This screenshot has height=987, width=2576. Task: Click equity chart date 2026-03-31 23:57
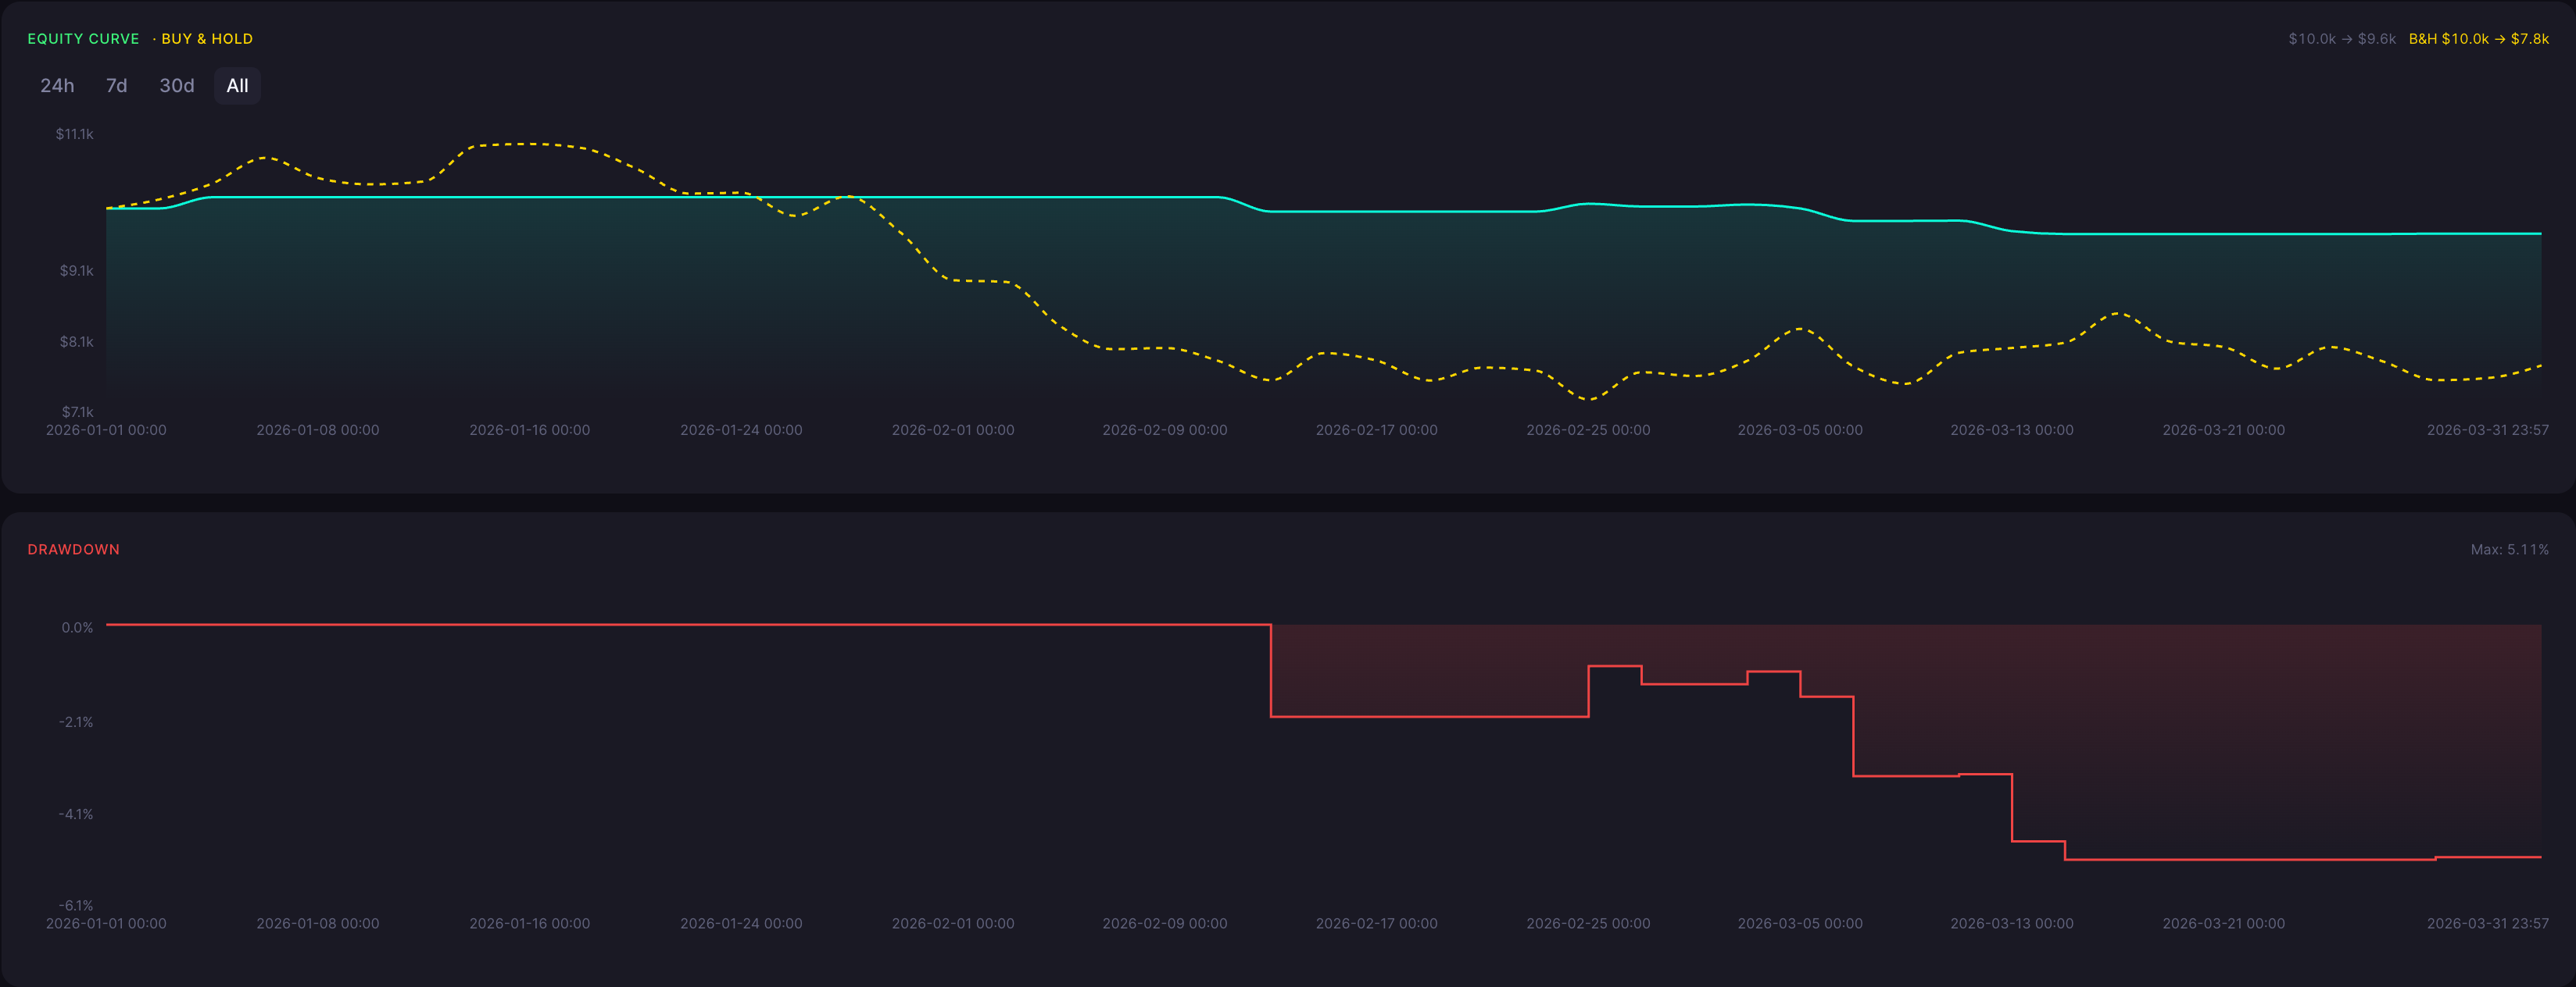2487,429
